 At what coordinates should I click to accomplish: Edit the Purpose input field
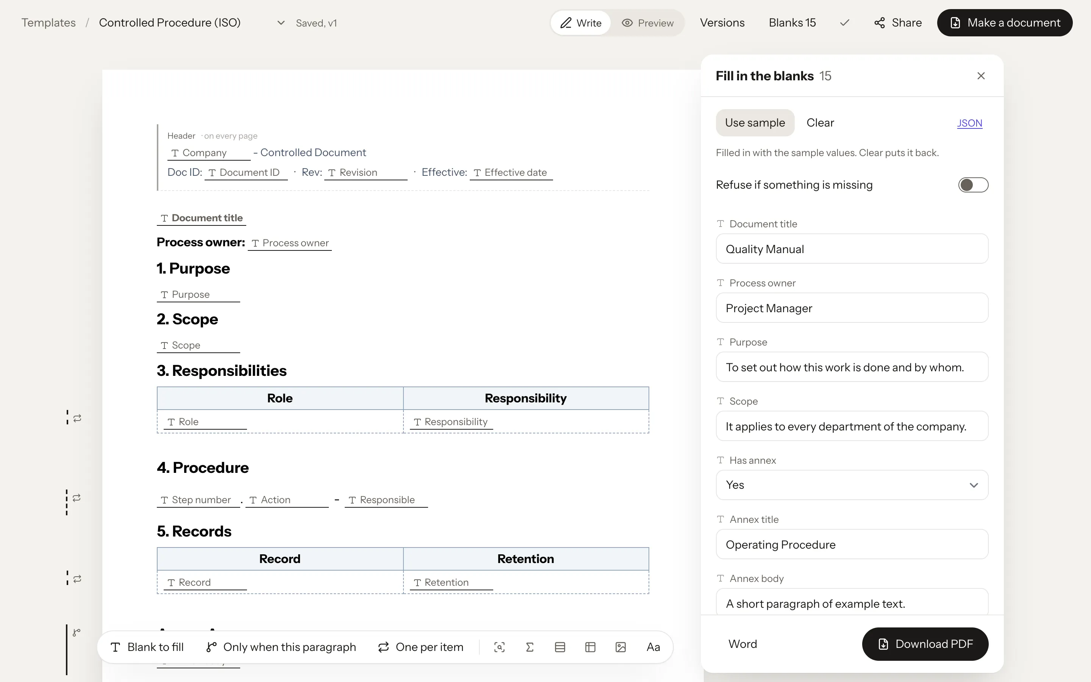852,367
